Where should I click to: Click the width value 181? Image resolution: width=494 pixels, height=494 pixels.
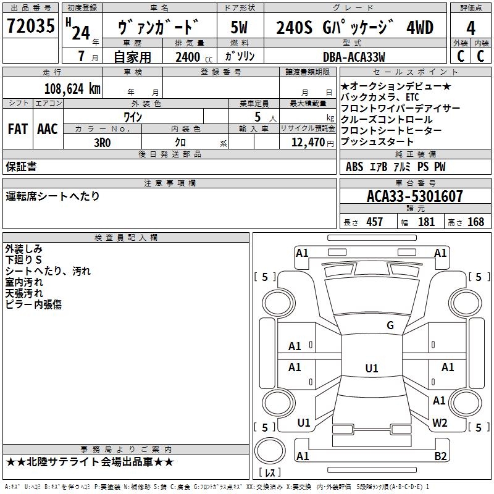tap(426, 222)
